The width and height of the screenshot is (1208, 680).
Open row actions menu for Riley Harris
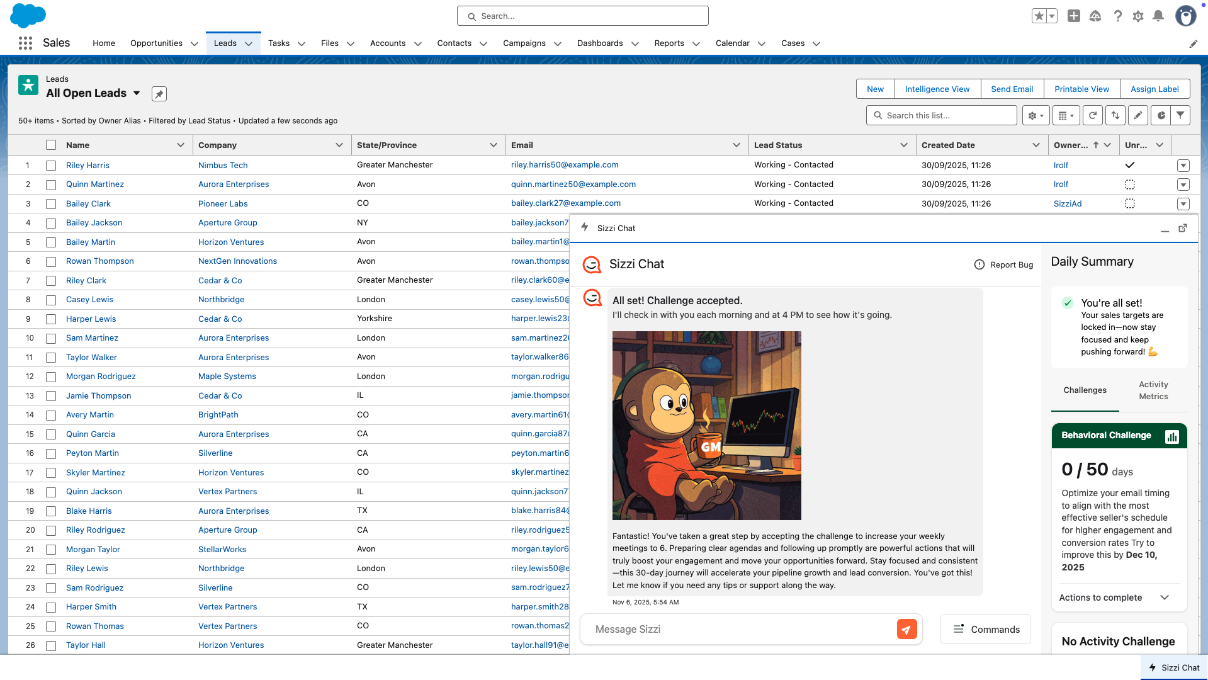(1183, 166)
